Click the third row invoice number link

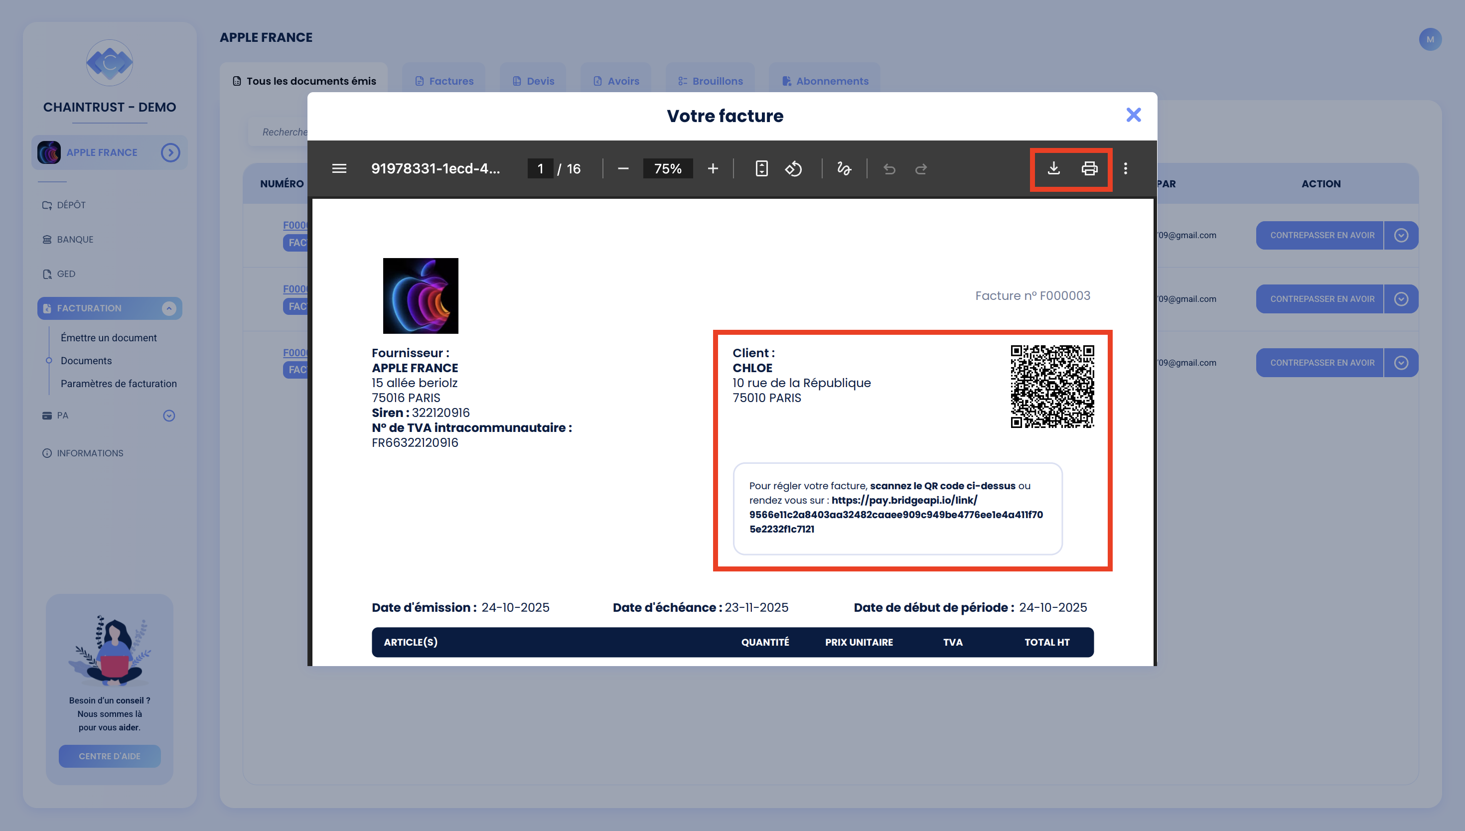[x=295, y=353]
